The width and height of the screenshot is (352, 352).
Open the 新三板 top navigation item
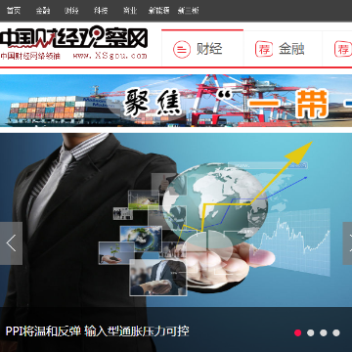coord(188,11)
